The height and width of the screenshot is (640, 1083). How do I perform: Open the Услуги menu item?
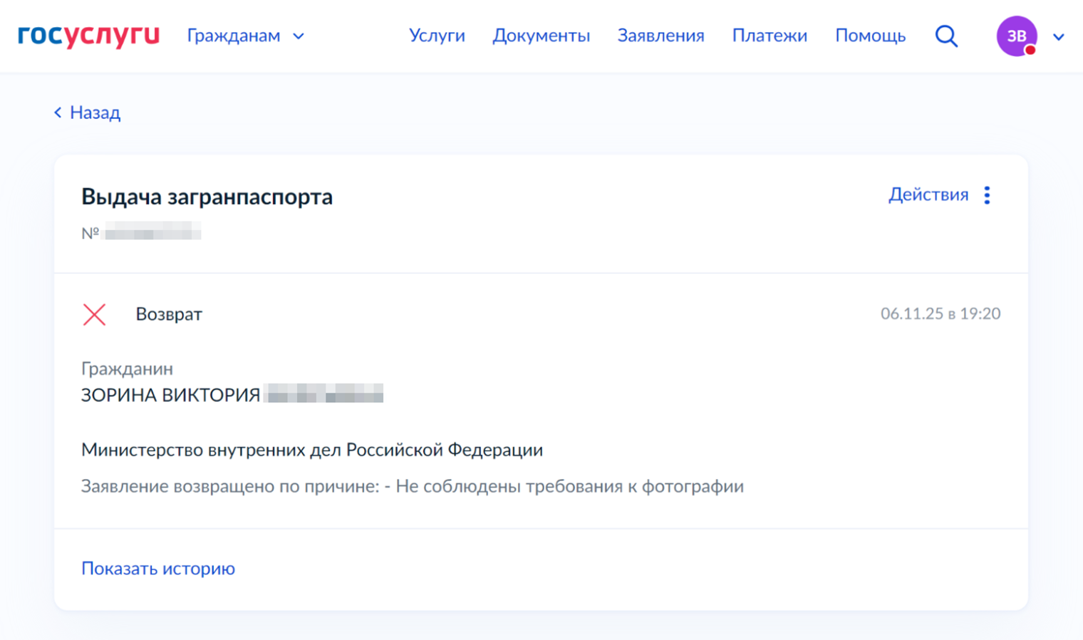437,36
